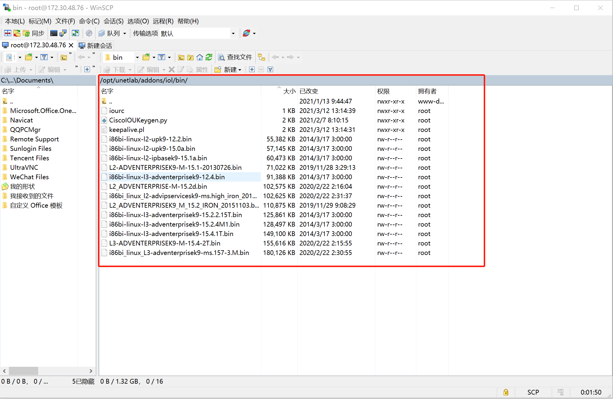Expand the 队列 dropdown arrow
The width and height of the screenshot is (613, 399).
click(125, 33)
